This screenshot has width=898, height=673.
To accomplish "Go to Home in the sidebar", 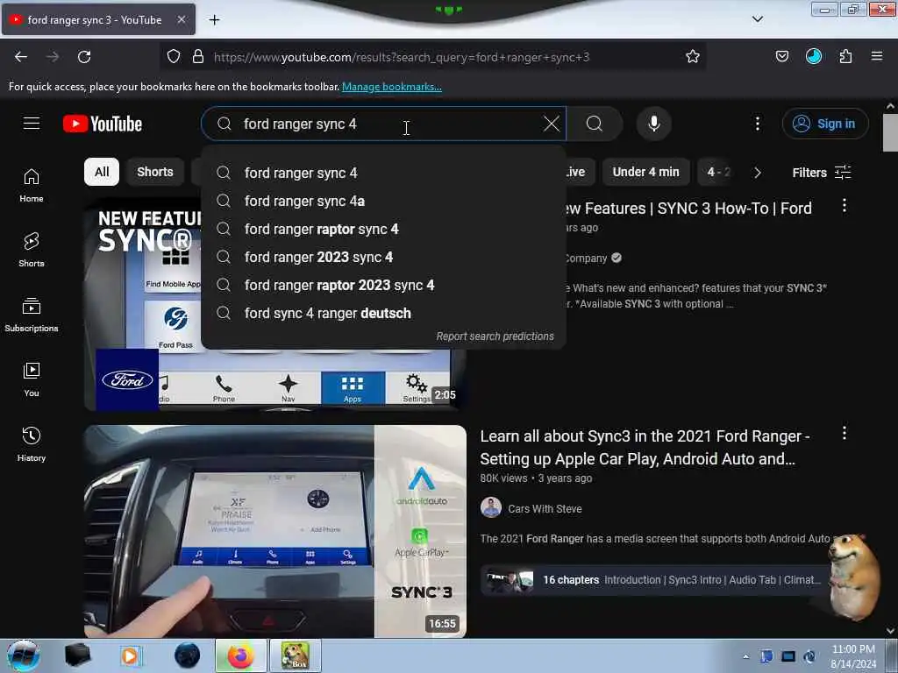I will pos(32,186).
